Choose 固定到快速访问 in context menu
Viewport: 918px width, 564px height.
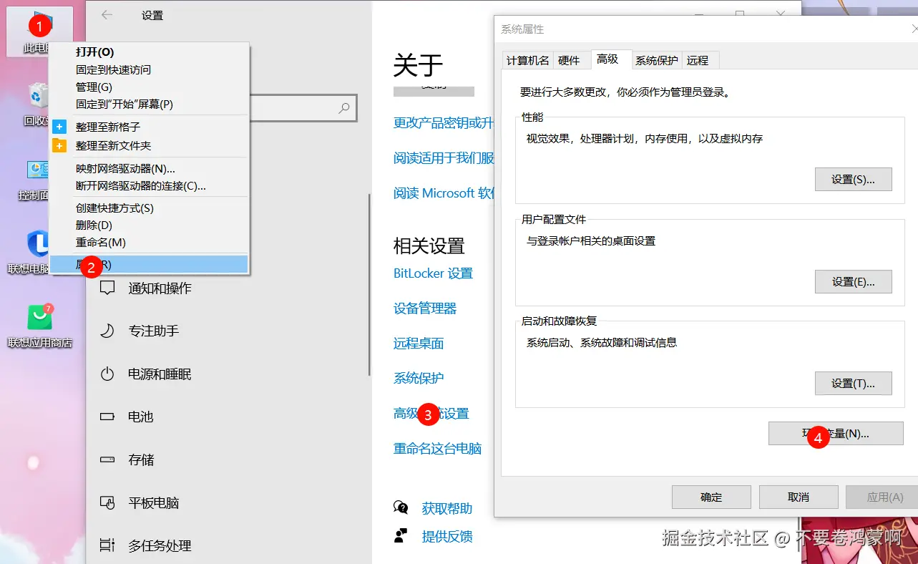(x=149, y=69)
